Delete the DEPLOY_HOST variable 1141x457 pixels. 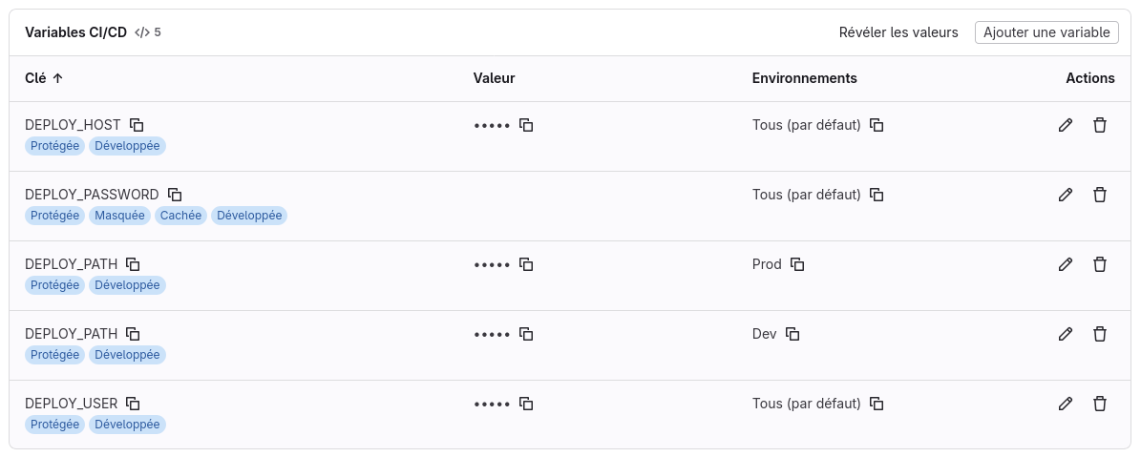coord(1100,125)
